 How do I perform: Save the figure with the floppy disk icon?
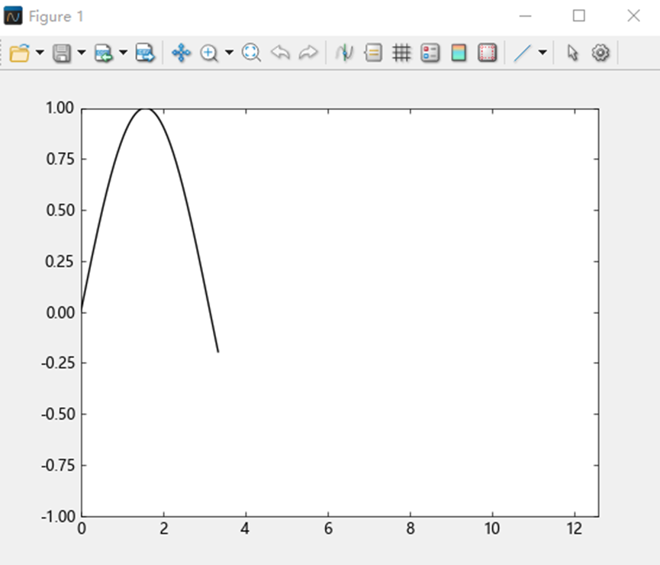[62, 53]
